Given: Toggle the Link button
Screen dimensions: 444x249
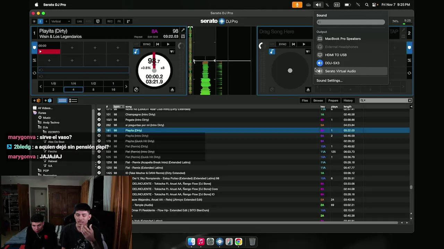Looking at the screenshot, I should [79, 21].
